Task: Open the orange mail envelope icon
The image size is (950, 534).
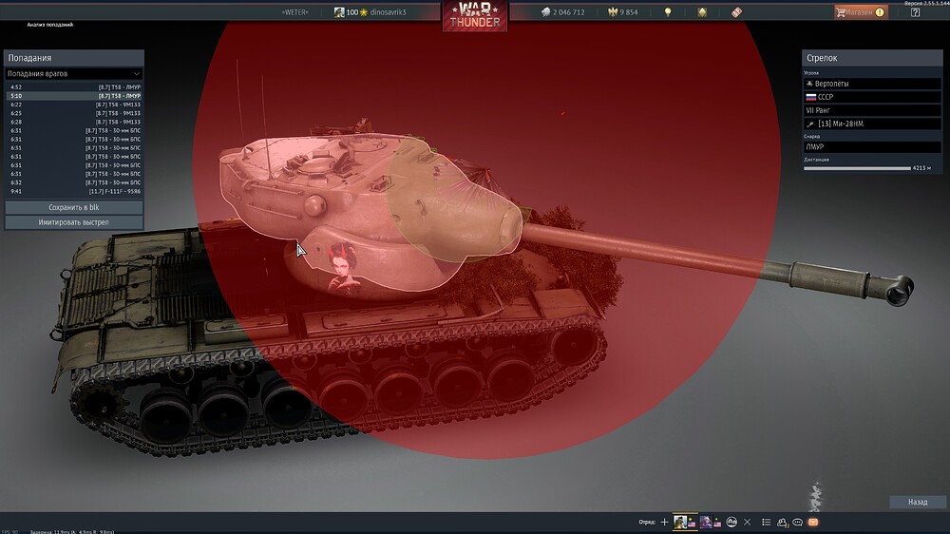Action: coord(813,522)
